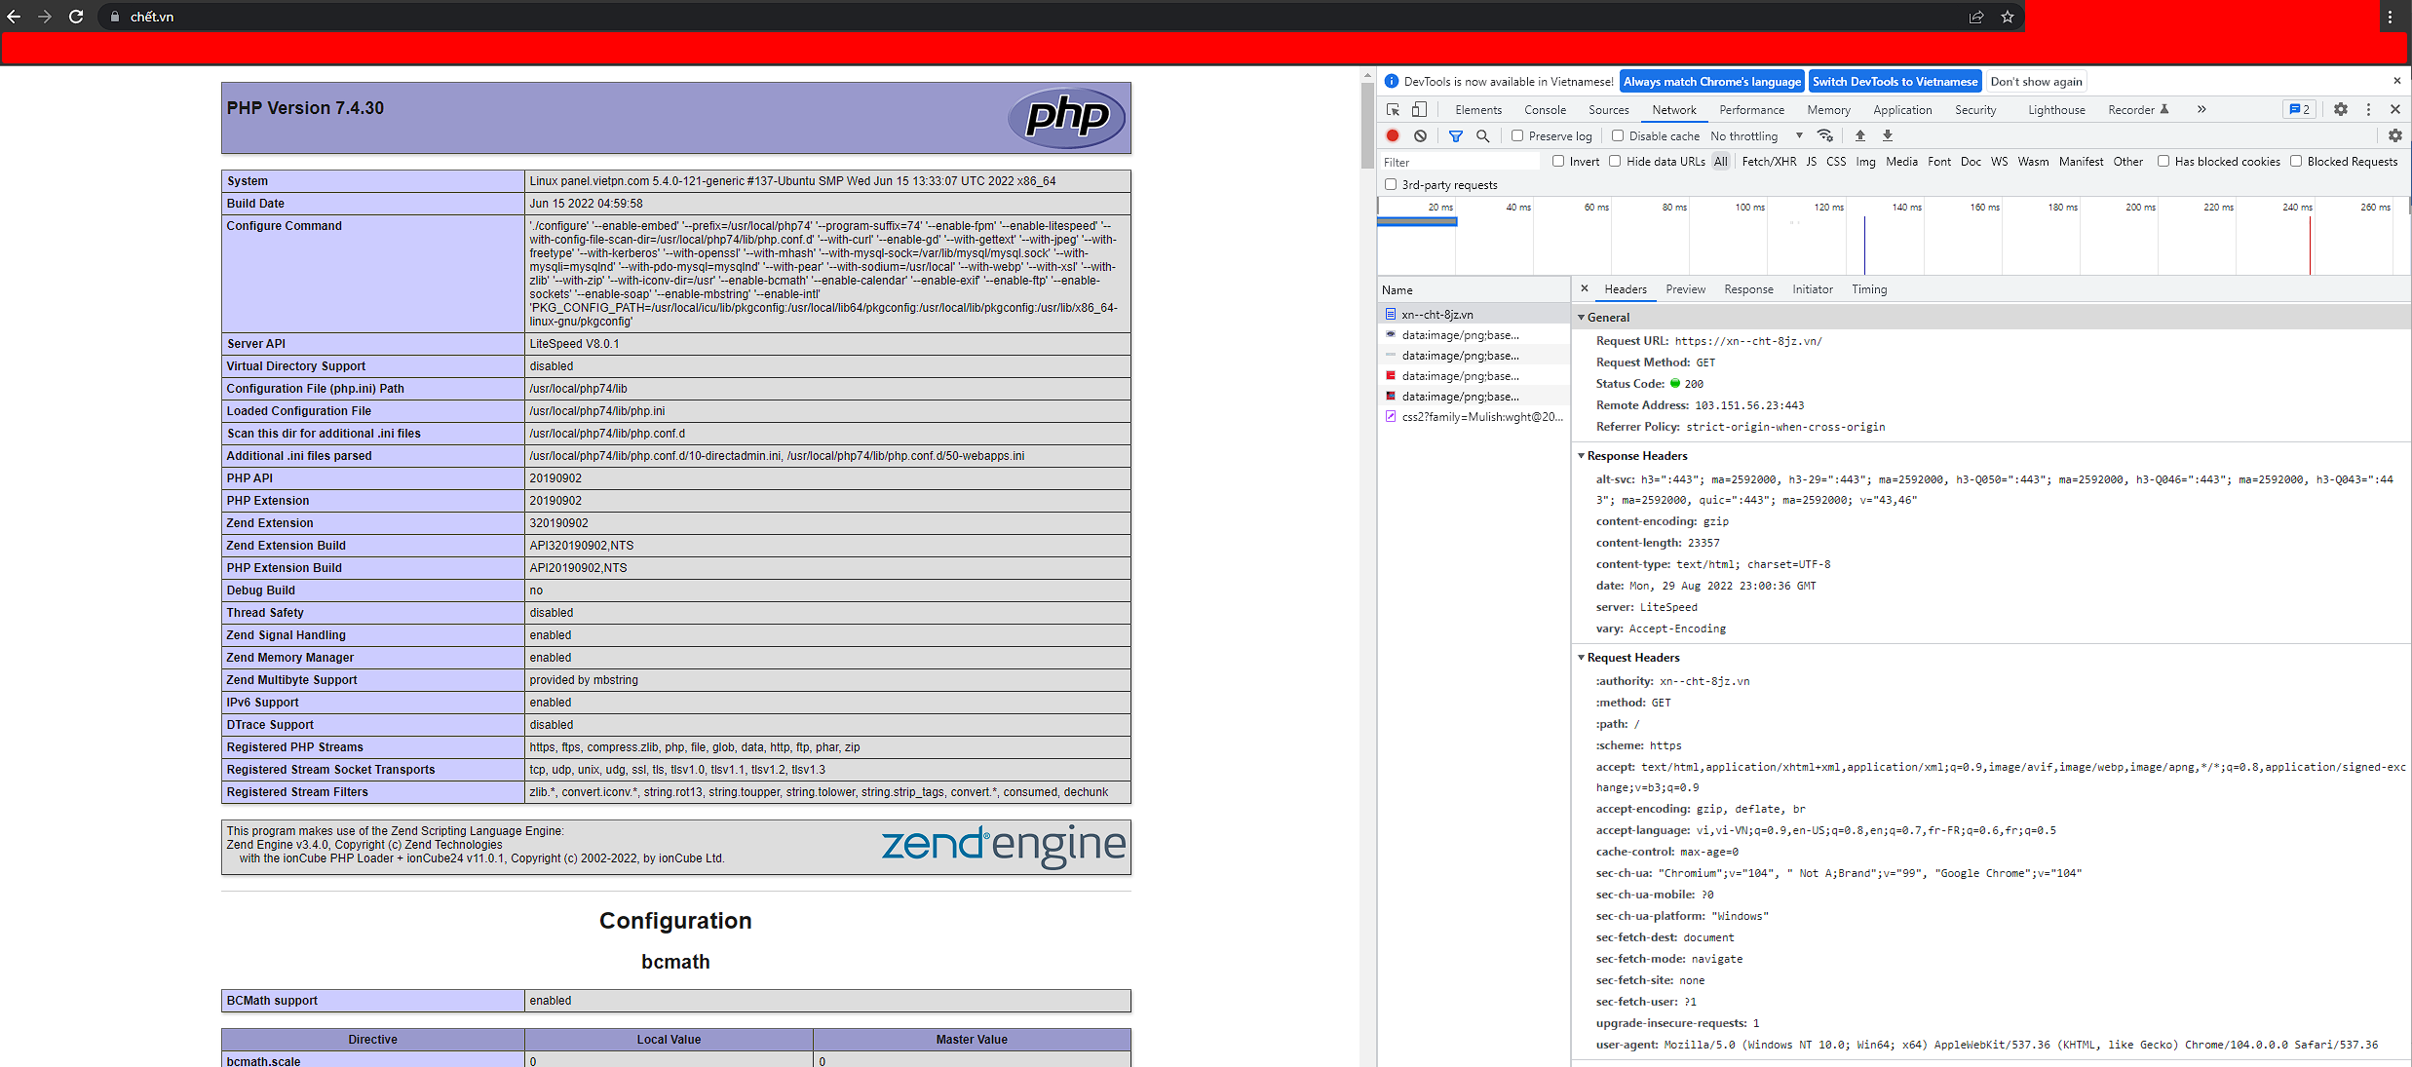
Task: Click Switch DevTools to Vietnamese button
Action: (x=1894, y=82)
